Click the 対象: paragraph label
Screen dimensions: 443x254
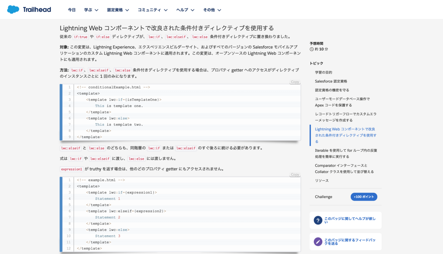64,47
